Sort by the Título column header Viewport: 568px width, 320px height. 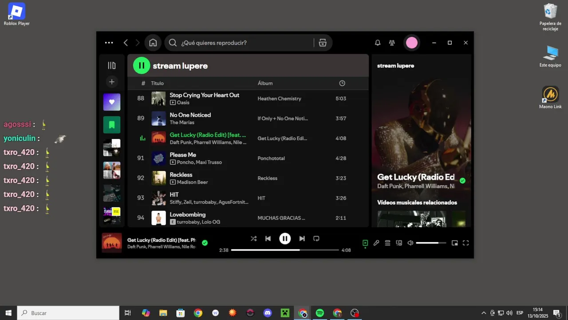coord(157,83)
